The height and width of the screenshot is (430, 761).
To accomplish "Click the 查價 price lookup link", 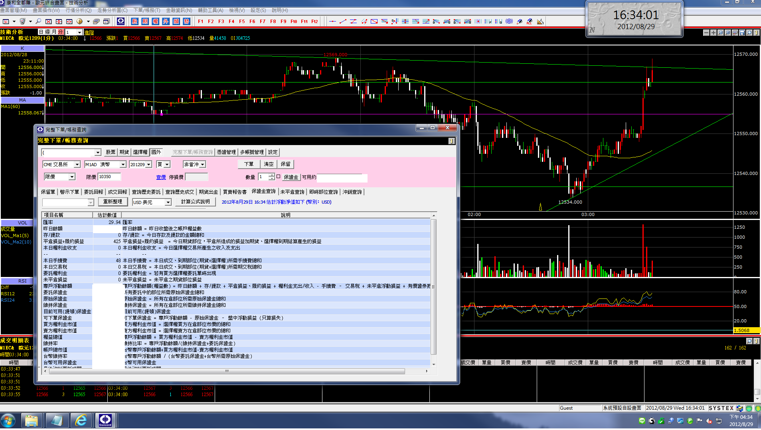I will pos(161,177).
